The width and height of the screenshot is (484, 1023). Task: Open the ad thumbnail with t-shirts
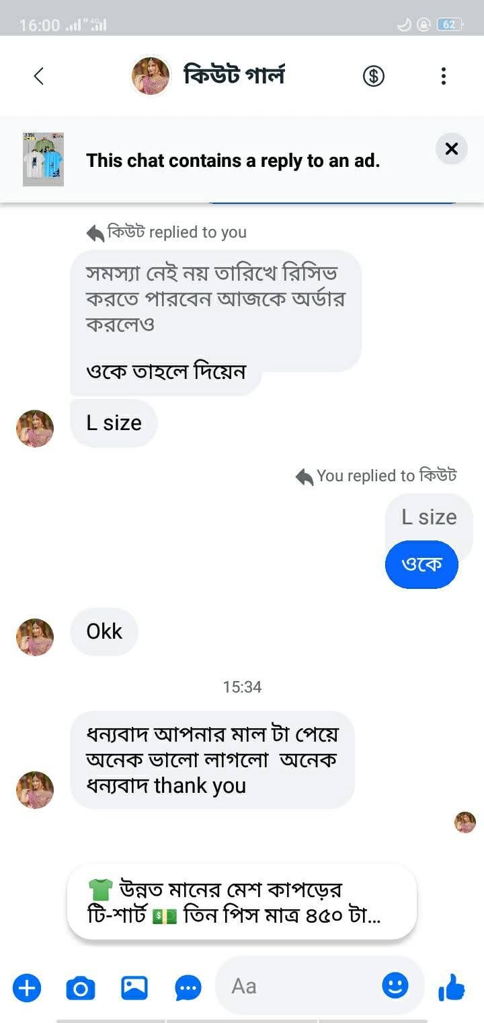pyautogui.click(x=43, y=160)
